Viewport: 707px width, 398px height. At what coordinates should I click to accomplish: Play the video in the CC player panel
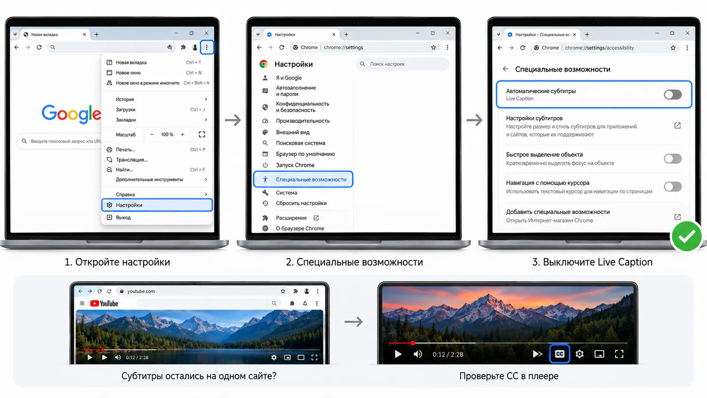coord(398,354)
